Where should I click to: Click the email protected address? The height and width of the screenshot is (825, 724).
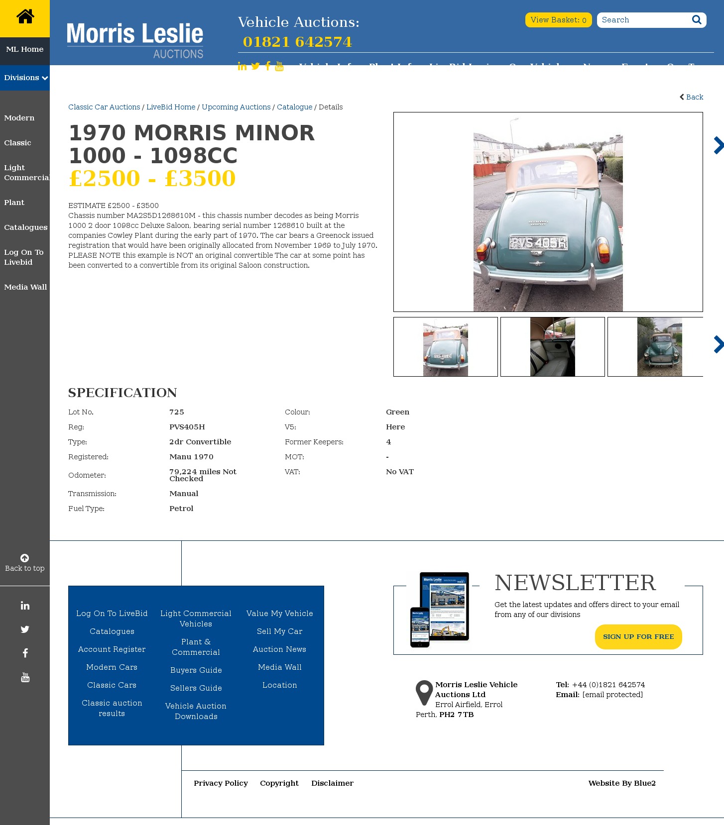[x=612, y=695]
